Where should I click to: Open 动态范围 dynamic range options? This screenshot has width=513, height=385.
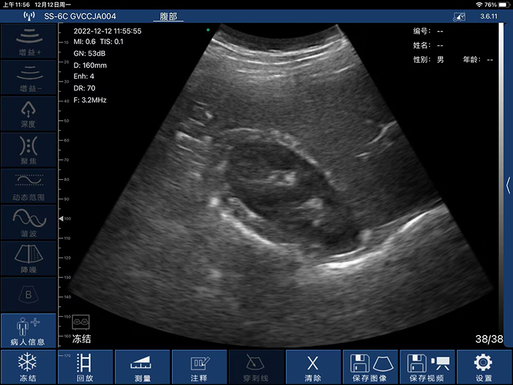[x=28, y=185]
